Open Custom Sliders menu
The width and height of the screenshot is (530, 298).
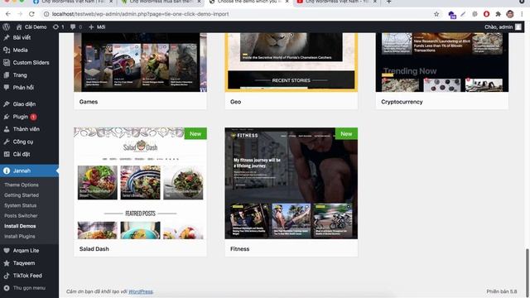click(x=31, y=63)
